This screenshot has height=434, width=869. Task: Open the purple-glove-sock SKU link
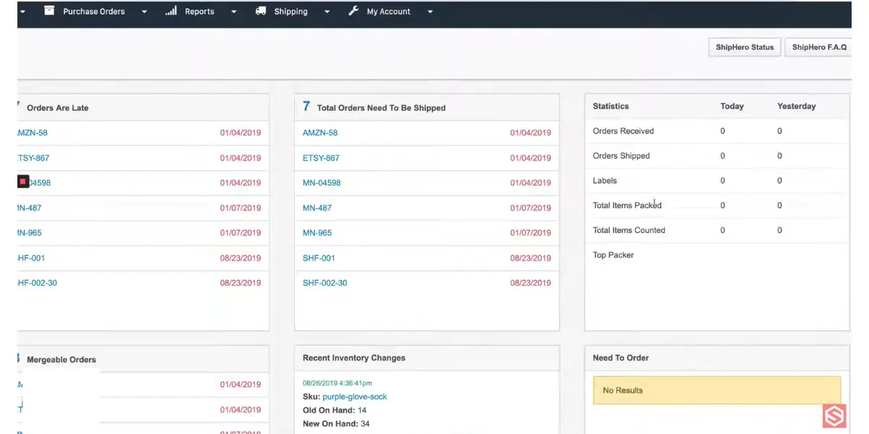pos(355,397)
